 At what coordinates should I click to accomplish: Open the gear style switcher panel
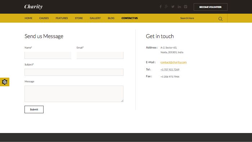[x=5, y=82]
